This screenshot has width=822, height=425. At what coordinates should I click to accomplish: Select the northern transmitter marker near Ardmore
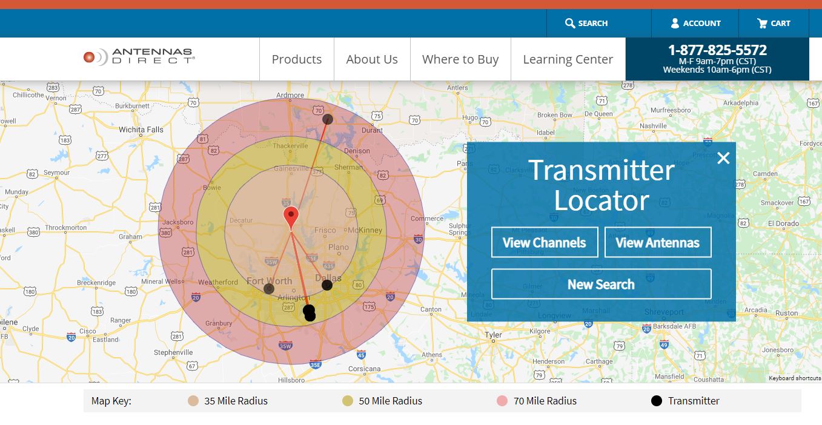(x=328, y=119)
